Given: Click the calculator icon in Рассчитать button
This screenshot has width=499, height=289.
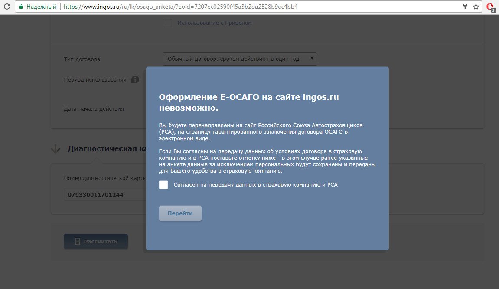Looking at the screenshot, I should [x=77, y=242].
